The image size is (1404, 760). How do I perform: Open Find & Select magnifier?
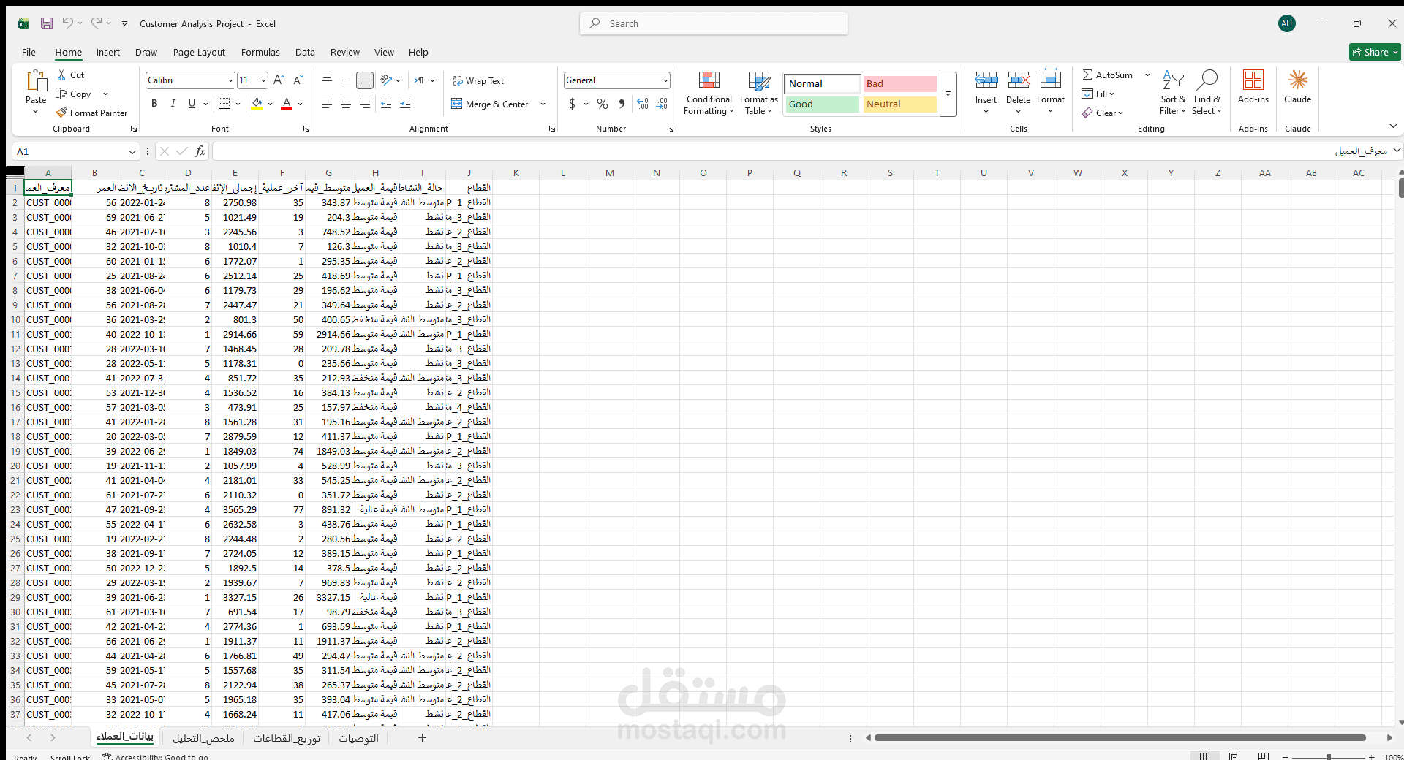[x=1207, y=93]
